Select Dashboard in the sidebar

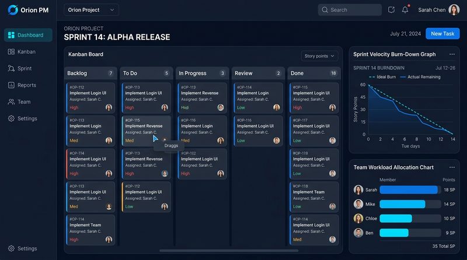[x=28, y=35]
